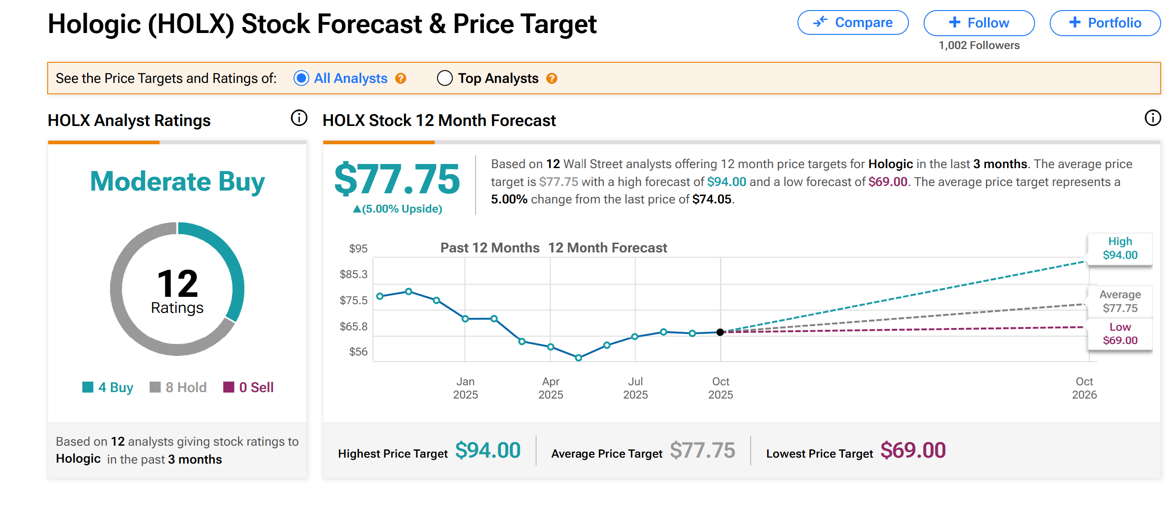1168x508 pixels.
Task: Add HOLX to Portfolio
Action: pyautogui.click(x=1105, y=23)
